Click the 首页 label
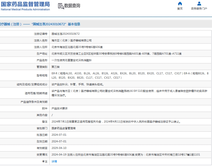212x167 pixels. point(180,9)
